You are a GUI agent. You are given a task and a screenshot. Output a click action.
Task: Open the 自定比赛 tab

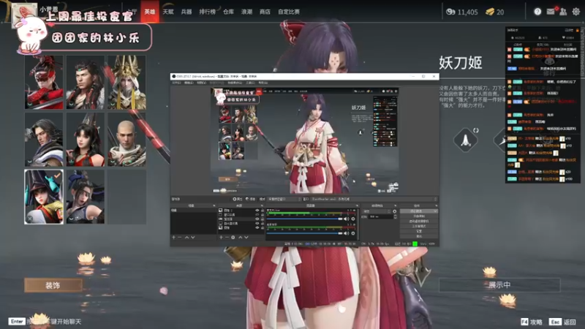tap(289, 12)
